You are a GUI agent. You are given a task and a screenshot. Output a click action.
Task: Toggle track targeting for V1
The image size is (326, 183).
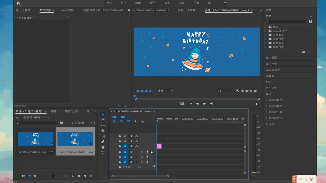click(x=125, y=146)
